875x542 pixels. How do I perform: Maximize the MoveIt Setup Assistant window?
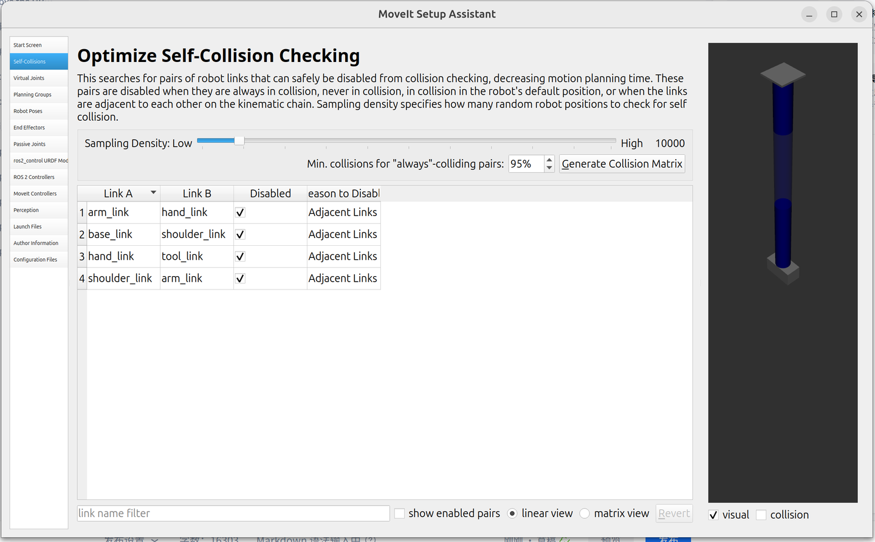(834, 15)
